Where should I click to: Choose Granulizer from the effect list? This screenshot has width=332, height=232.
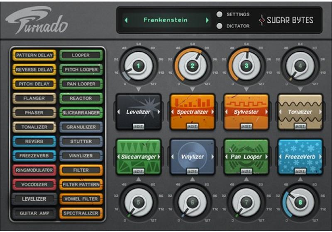[x=81, y=127]
